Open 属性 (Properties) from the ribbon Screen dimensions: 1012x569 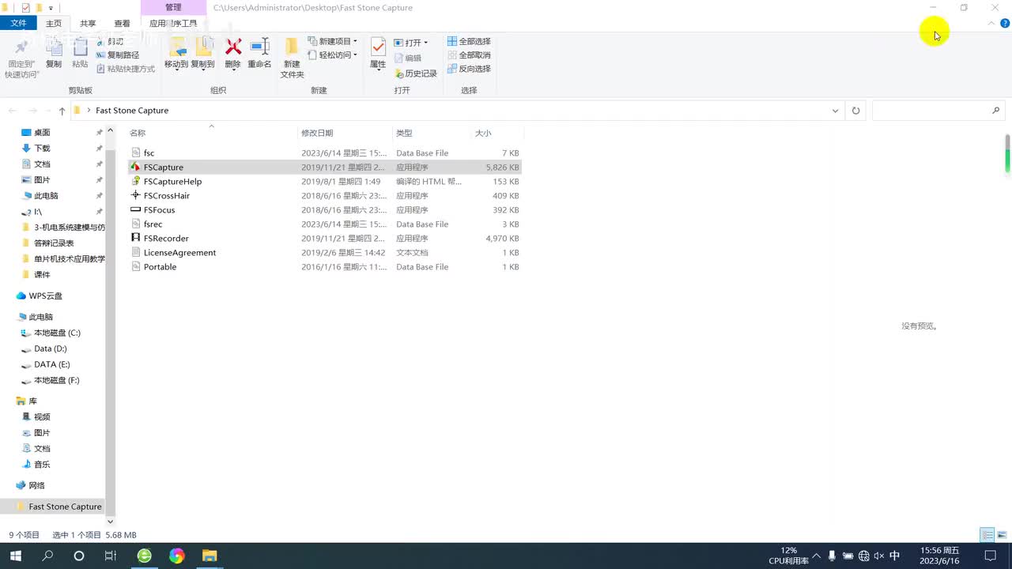tap(378, 53)
